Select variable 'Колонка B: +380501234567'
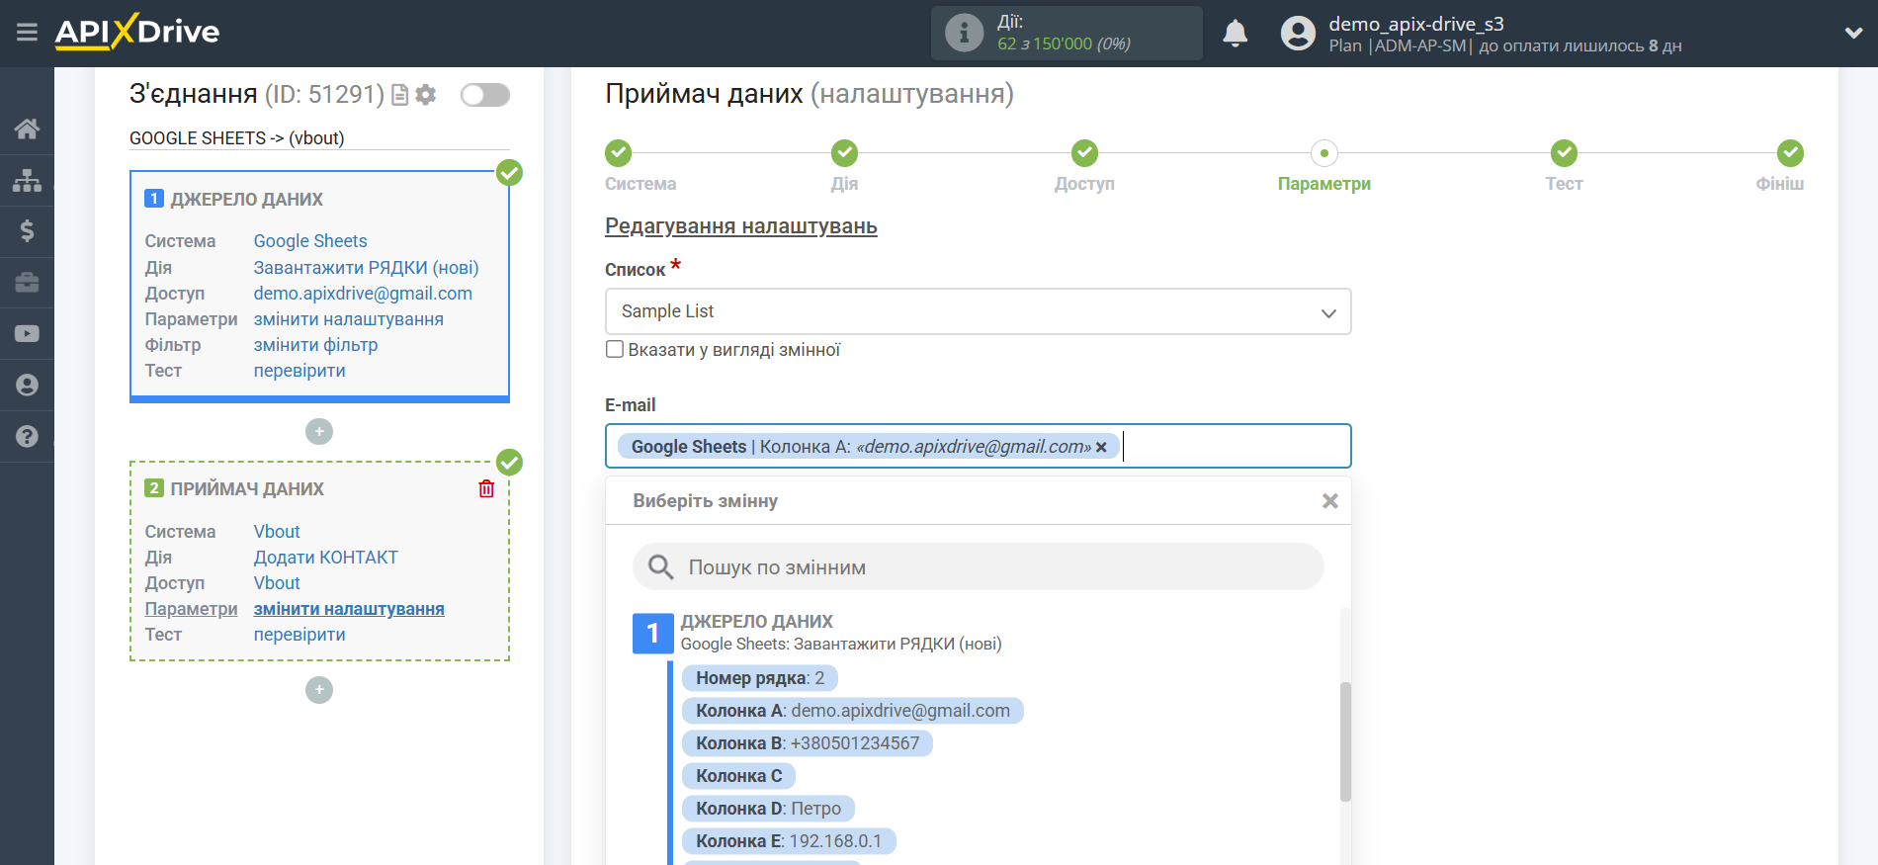 click(x=808, y=743)
